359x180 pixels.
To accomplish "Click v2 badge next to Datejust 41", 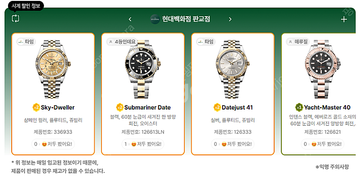I will click(217, 107).
